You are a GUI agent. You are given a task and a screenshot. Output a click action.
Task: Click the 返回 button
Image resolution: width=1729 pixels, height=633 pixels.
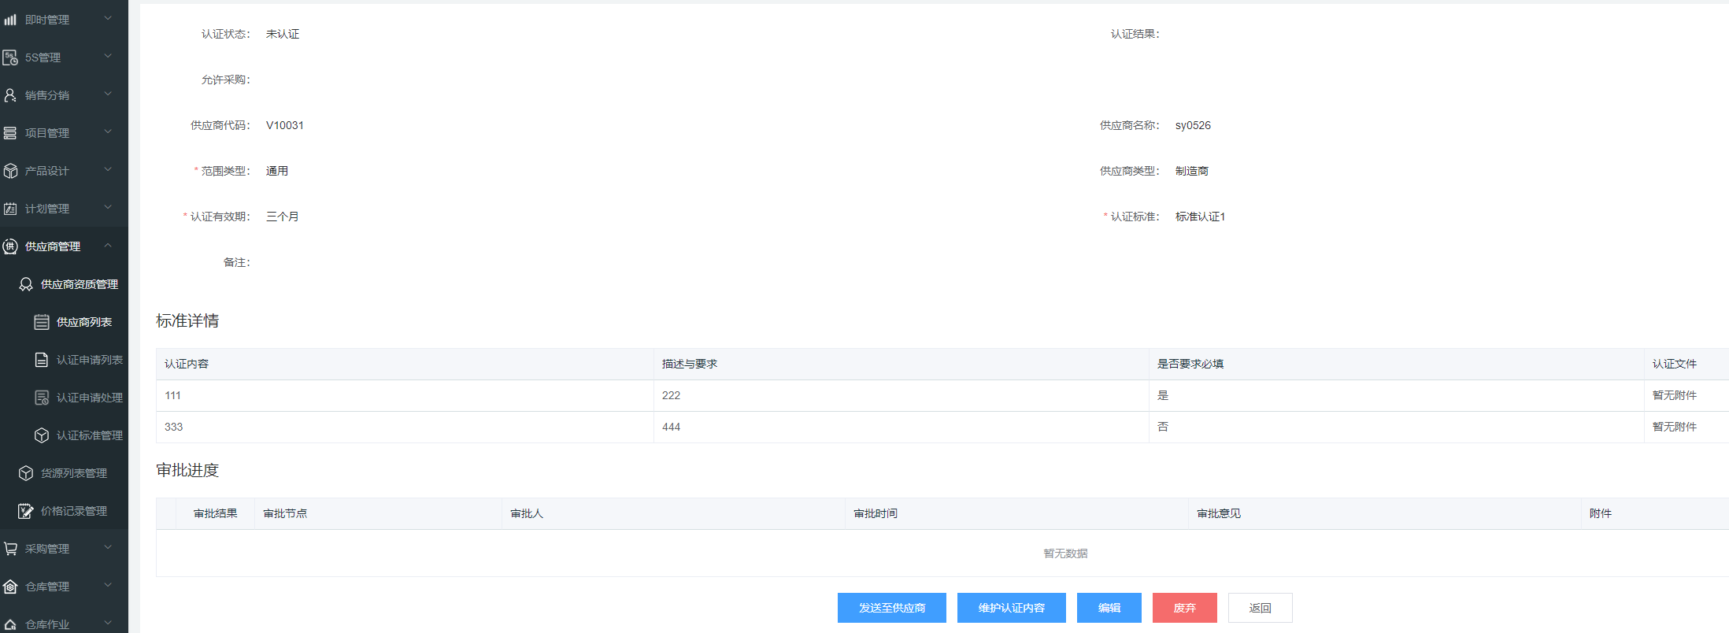[1260, 608]
